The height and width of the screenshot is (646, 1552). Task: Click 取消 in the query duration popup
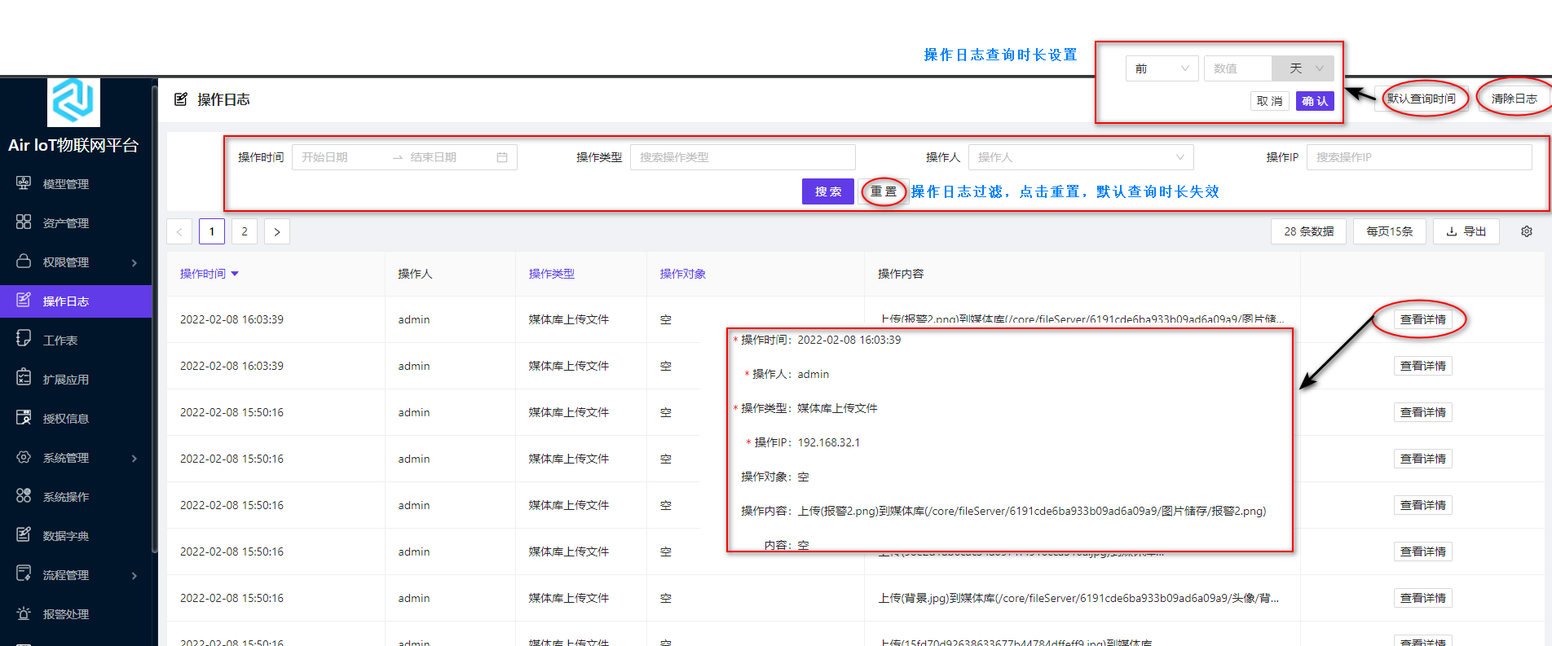[1270, 101]
